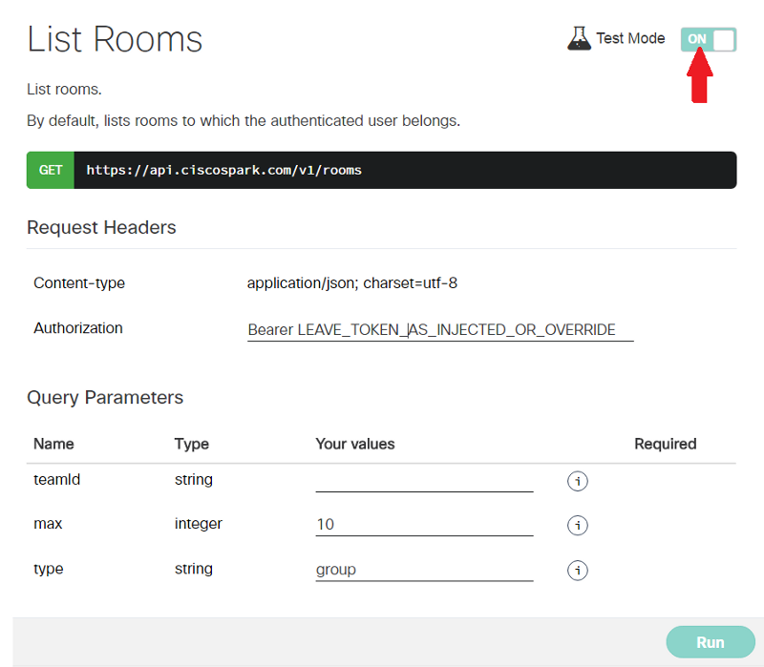
Task: Click the application/json; charset=utf-8 value
Action: pyautogui.click(x=352, y=282)
